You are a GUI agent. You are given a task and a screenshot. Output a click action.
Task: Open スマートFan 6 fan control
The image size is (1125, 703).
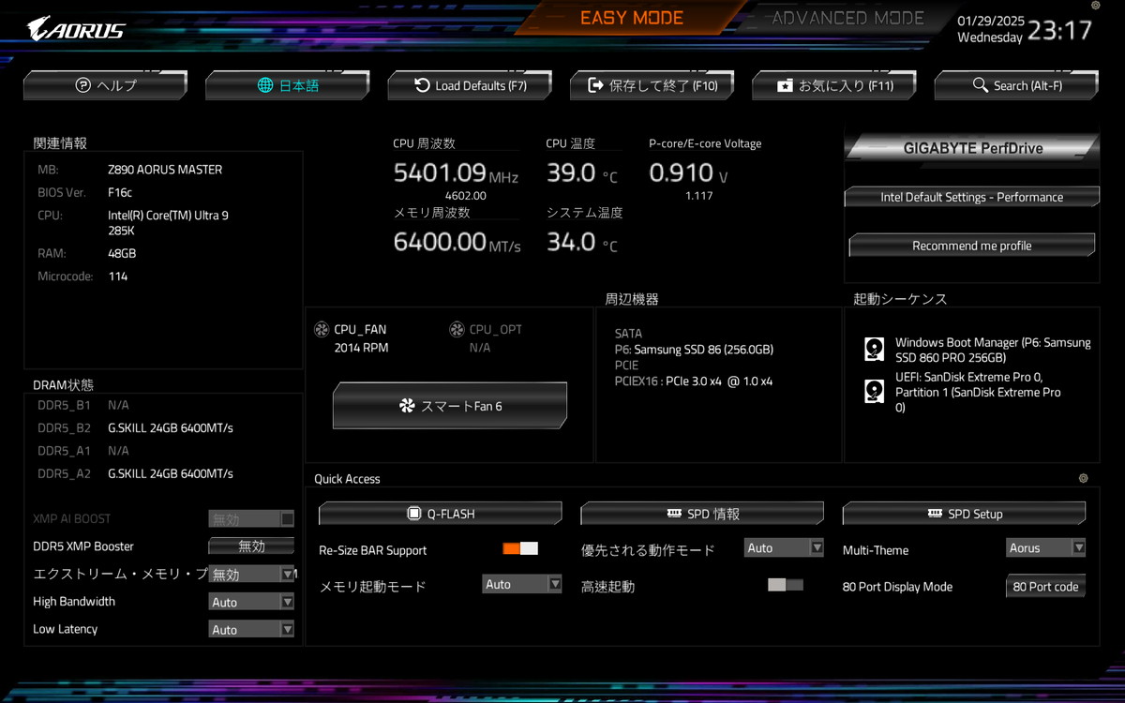(x=450, y=406)
